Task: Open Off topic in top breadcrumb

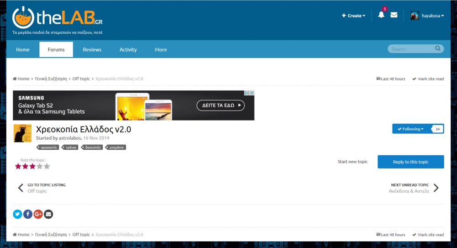Action: (81, 79)
